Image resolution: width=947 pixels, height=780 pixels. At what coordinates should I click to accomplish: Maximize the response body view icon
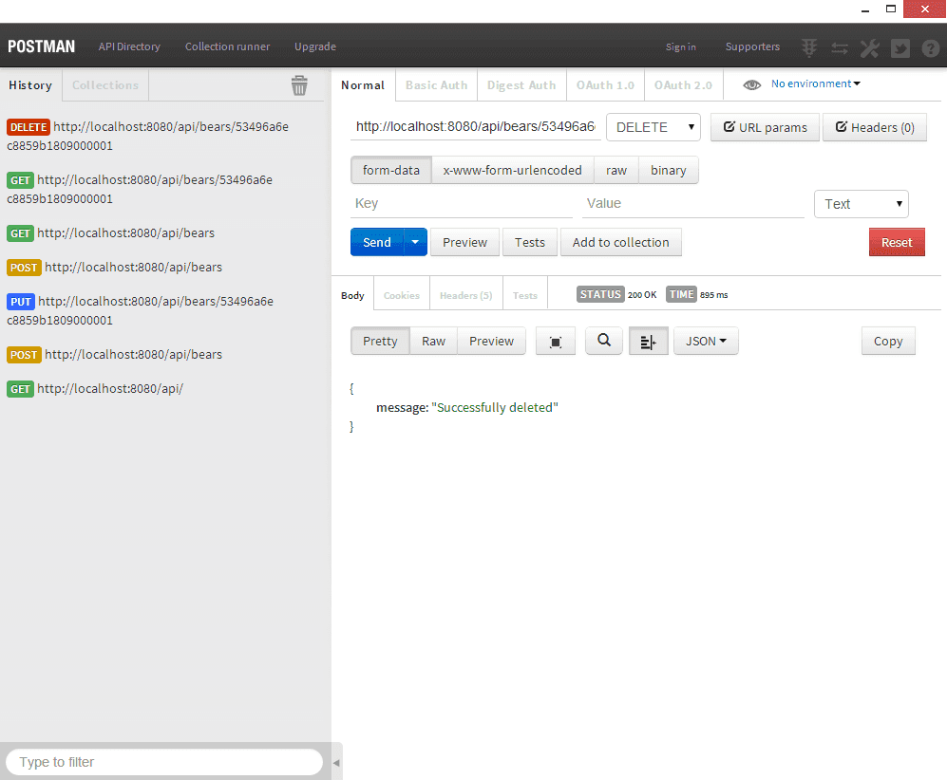coord(556,342)
